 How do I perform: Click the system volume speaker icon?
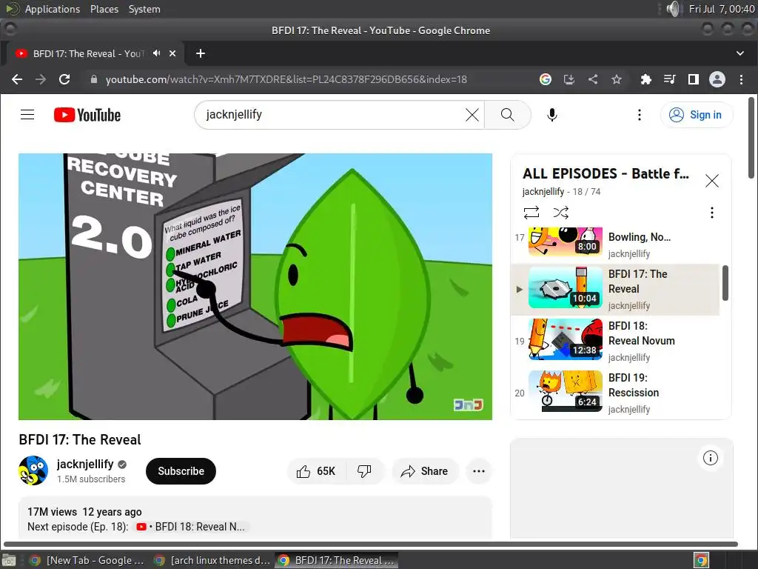point(673,9)
